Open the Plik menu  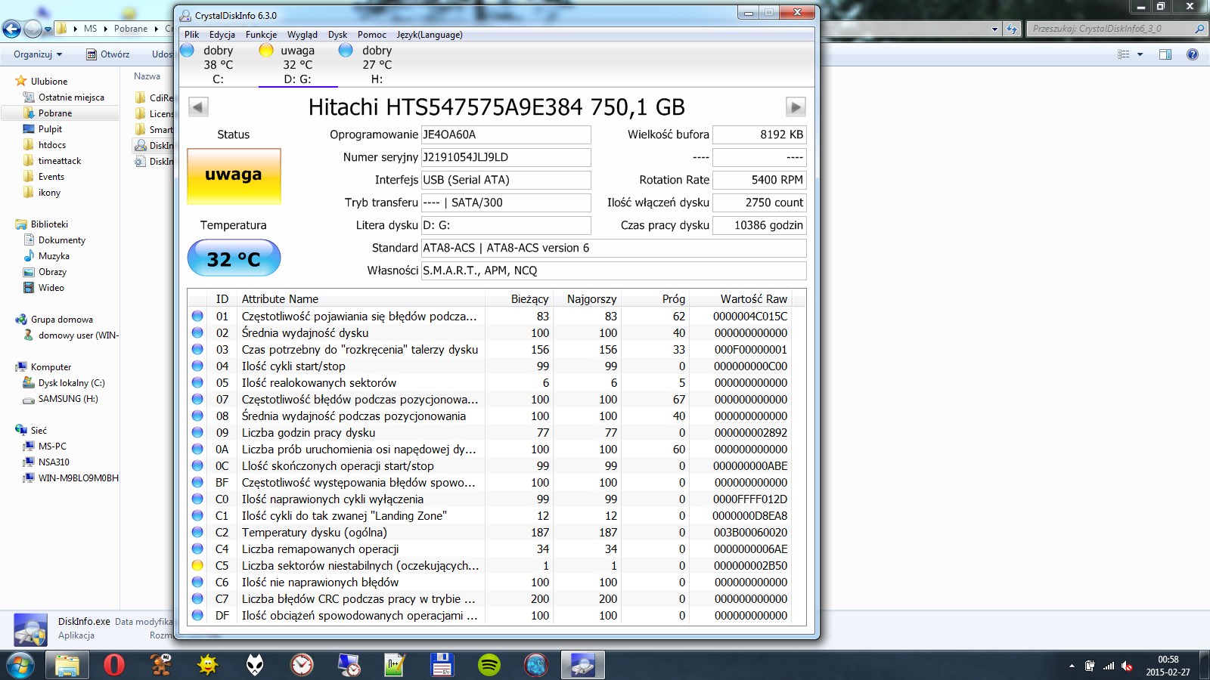[x=192, y=35]
